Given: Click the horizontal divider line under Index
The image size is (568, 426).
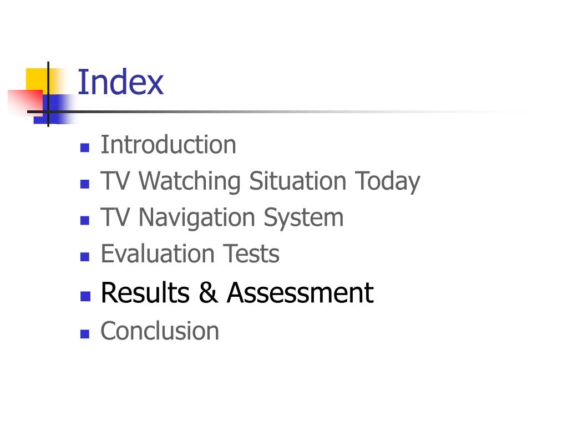Looking at the screenshot, I should (x=279, y=111).
